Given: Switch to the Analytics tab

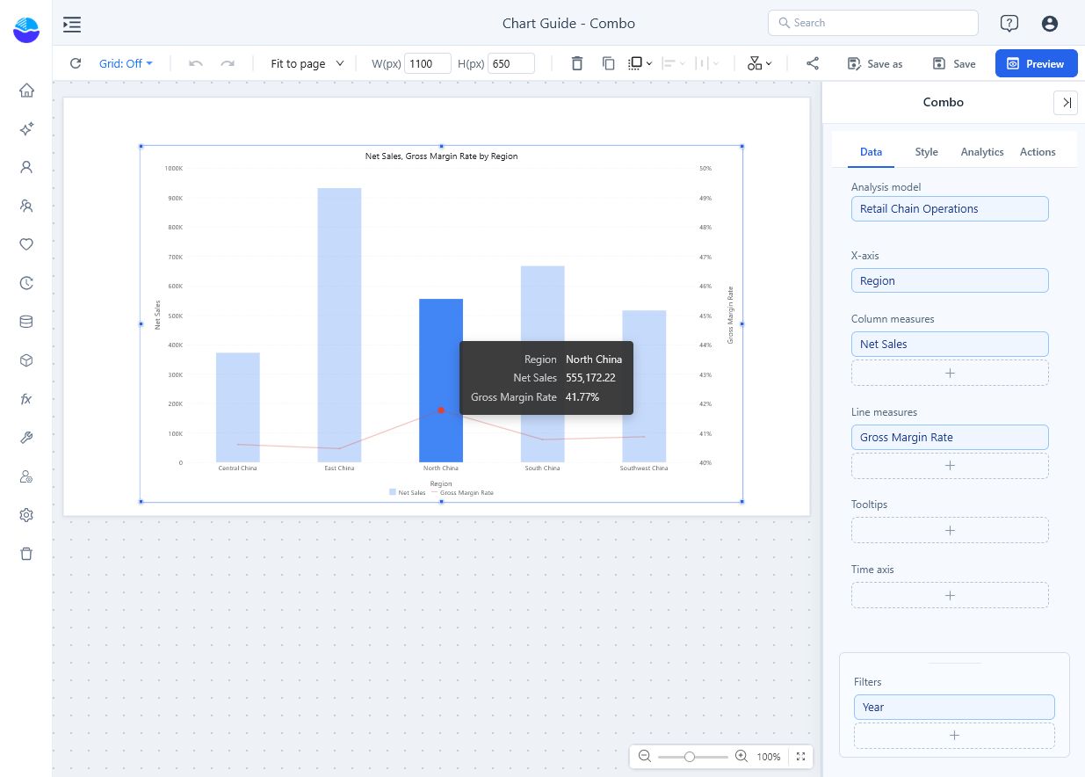Looking at the screenshot, I should [x=982, y=152].
